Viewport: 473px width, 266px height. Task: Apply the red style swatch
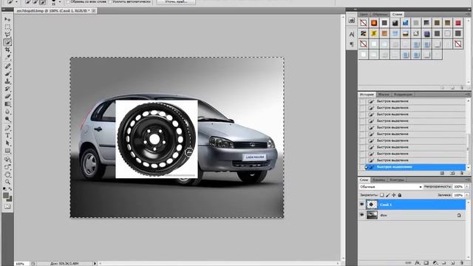click(458, 23)
